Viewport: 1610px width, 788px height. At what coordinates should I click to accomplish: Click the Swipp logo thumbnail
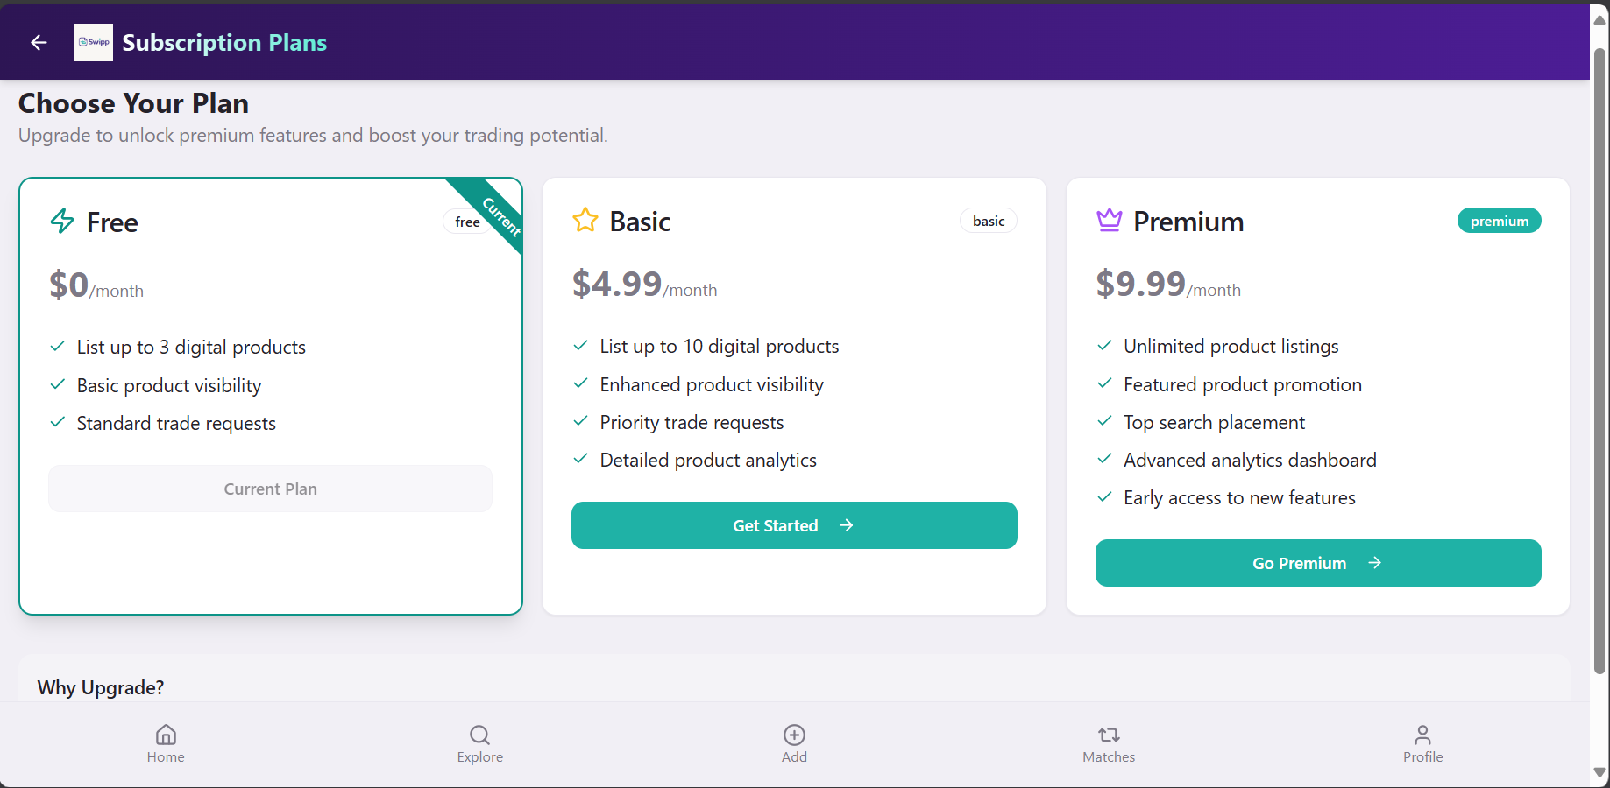tap(94, 42)
